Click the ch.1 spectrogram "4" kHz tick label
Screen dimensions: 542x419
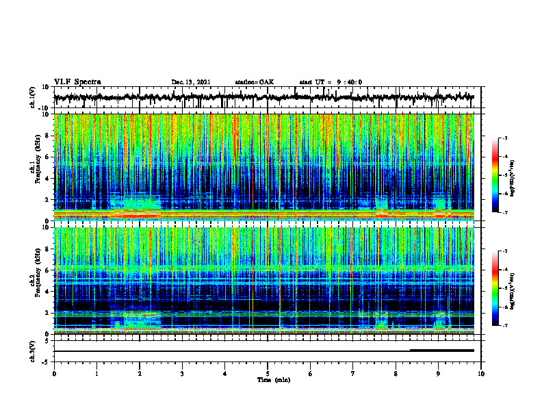tap(47, 179)
